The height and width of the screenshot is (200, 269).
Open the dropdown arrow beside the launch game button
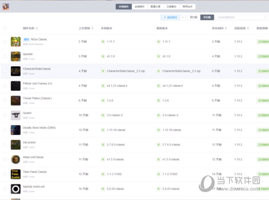click(183, 17)
